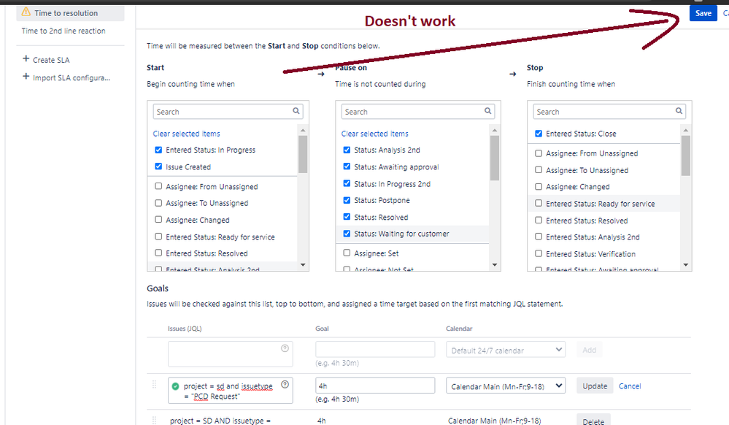This screenshot has width=729, height=425.
Task: Check Entered Status: Verification in Stop list
Action: [x=539, y=253]
